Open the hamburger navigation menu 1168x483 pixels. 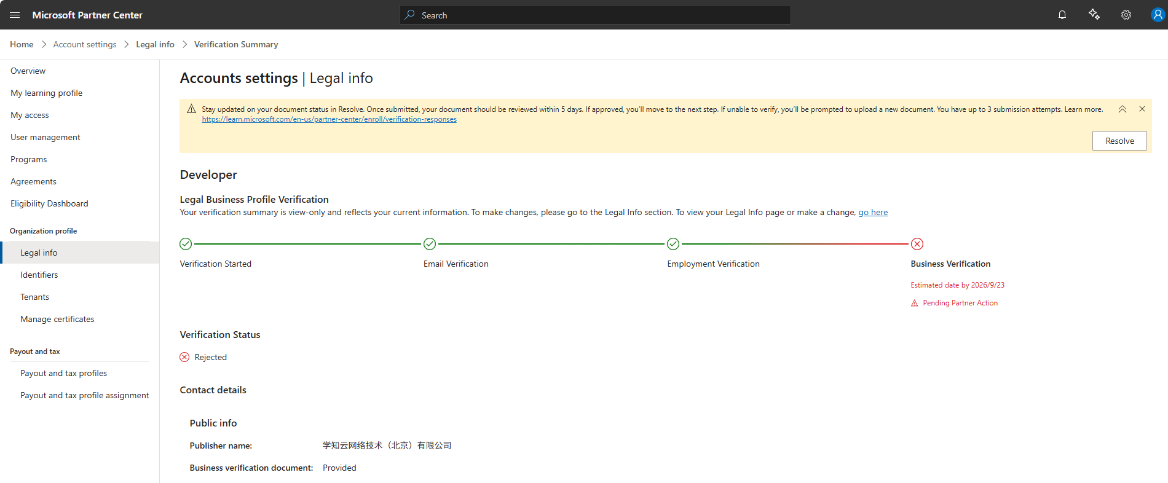tap(15, 15)
